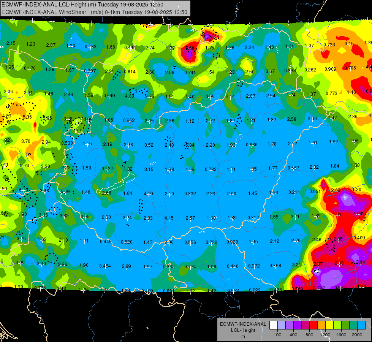This screenshot has height=342, width=372.
Task: Click grid value 0.556
Action: [x=190, y=242]
